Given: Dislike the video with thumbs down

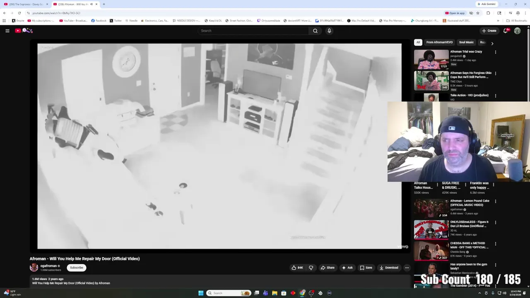Looking at the screenshot, I should 311,267.
